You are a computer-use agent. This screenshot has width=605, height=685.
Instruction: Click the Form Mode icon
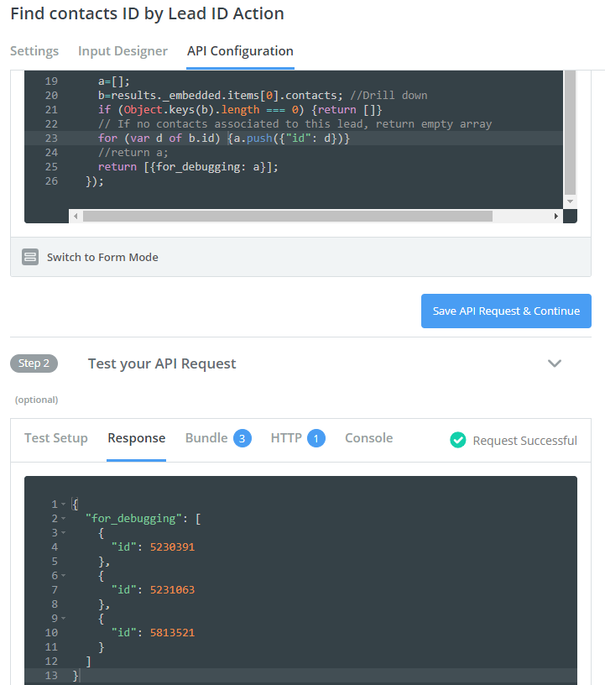coord(30,258)
